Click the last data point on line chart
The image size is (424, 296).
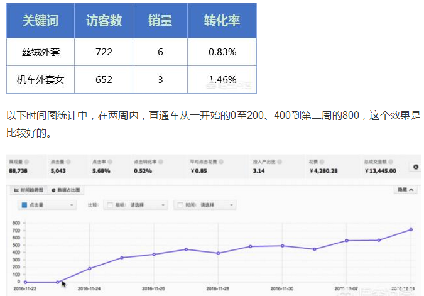point(411,229)
